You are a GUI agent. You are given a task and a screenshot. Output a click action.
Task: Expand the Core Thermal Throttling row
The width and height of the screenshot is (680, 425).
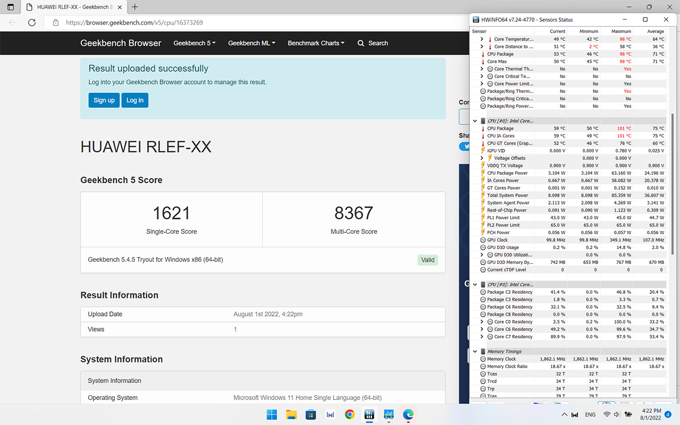[x=482, y=69]
